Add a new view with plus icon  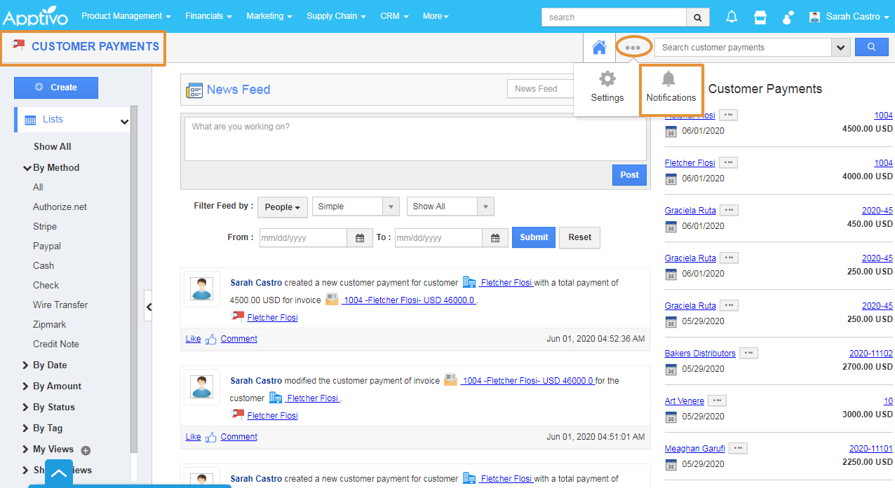click(x=86, y=450)
